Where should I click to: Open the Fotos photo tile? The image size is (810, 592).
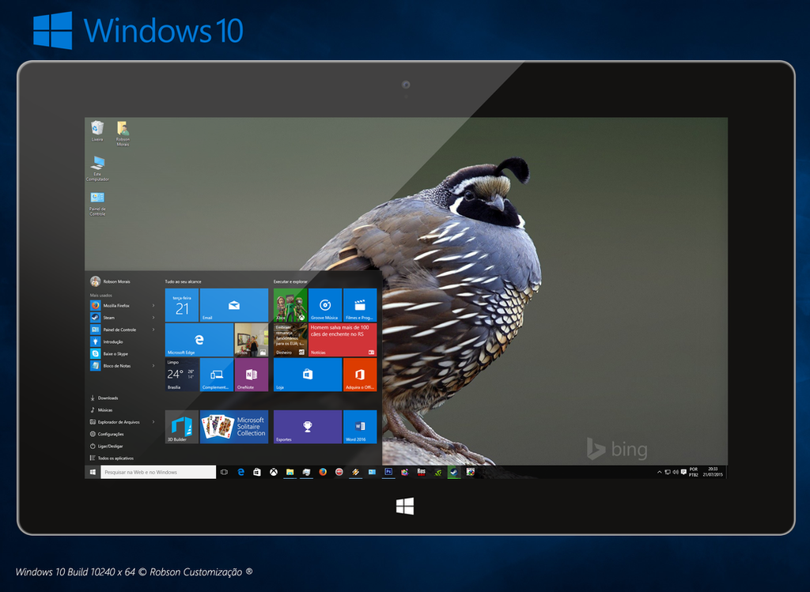[x=251, y=340]
